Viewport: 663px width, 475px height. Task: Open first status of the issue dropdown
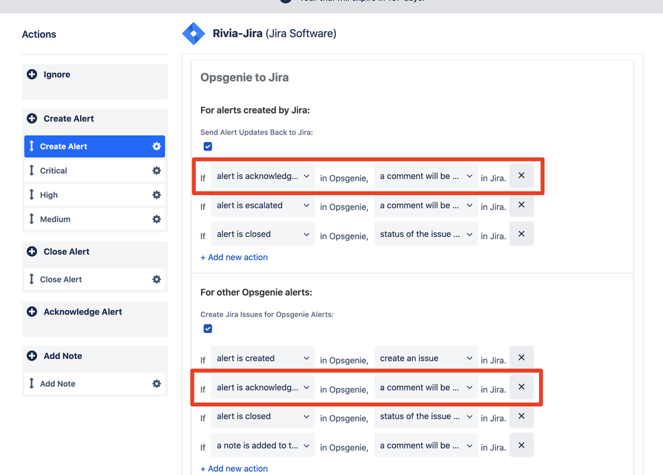426,234
